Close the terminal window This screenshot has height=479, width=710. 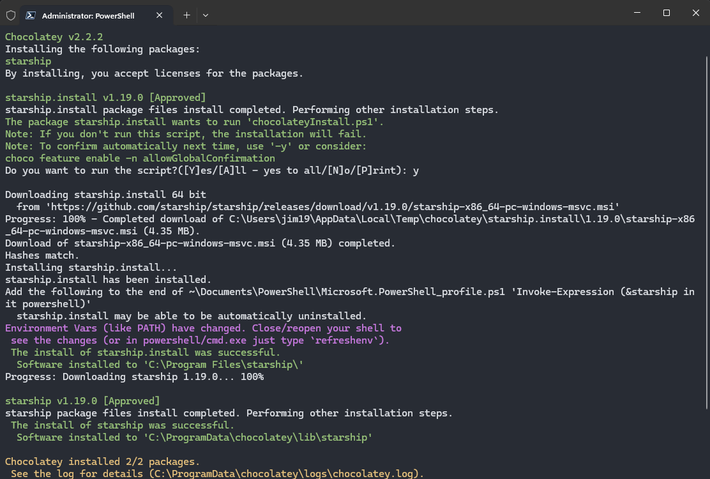[x=696, y=13]
